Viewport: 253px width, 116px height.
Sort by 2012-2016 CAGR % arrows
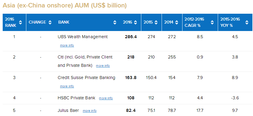pyautogui.click(x=212, y=22)
